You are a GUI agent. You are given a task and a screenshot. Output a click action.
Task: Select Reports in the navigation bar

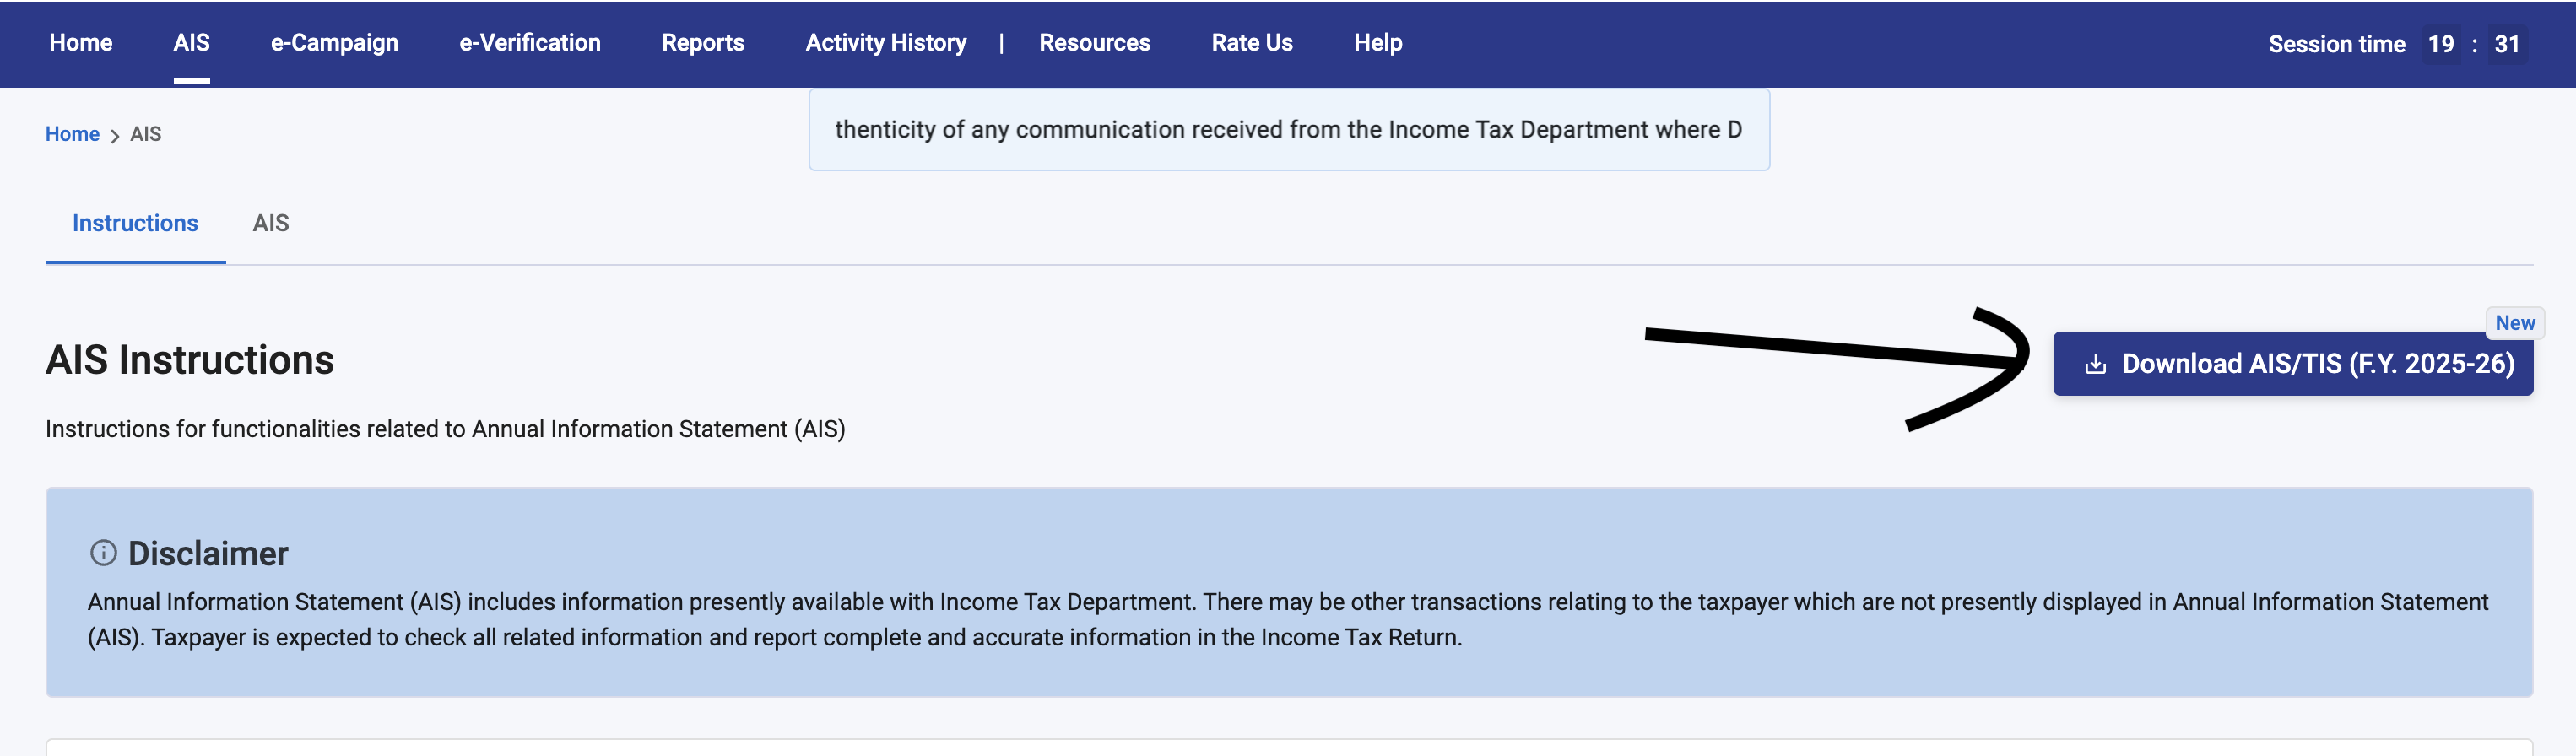coord(703,43)
